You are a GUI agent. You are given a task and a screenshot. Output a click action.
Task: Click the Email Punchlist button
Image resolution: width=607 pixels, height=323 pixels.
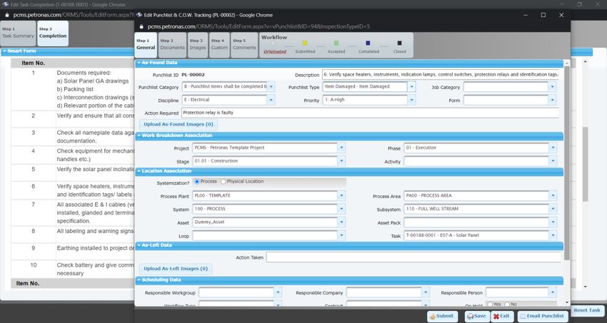(543, 316)
